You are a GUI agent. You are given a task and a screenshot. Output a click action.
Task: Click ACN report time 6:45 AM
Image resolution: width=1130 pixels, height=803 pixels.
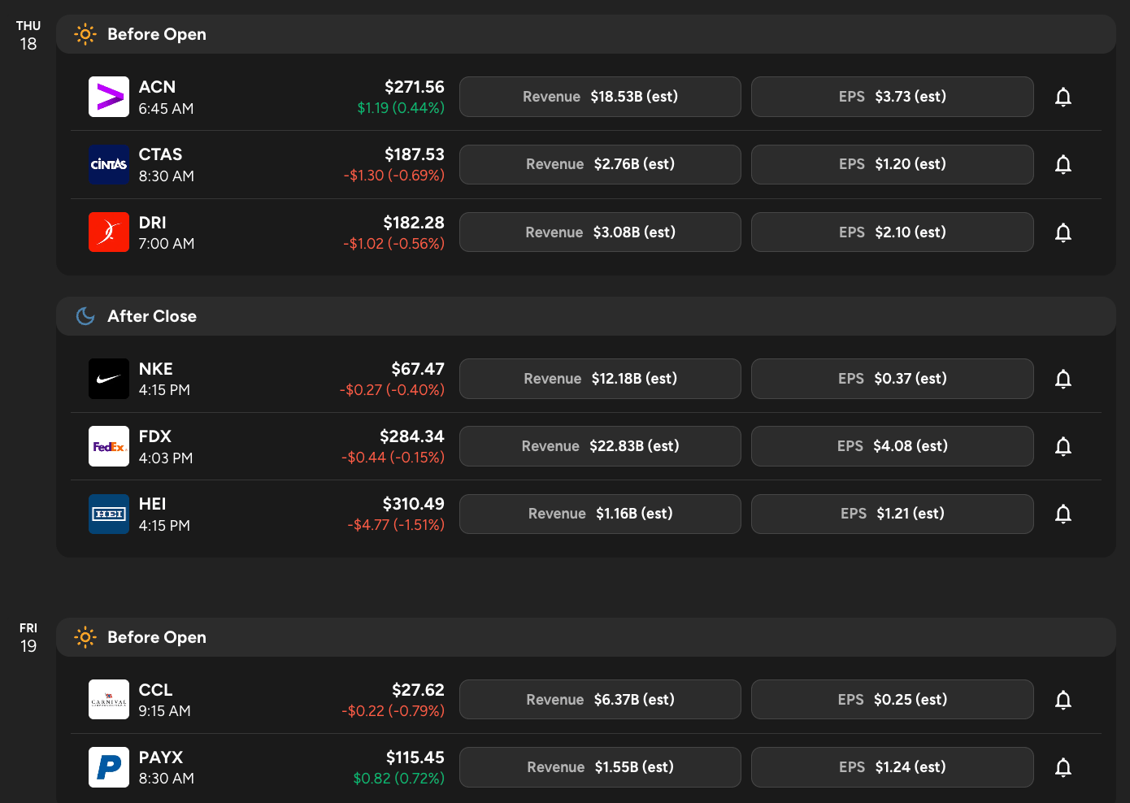click(x=166, y=109)
